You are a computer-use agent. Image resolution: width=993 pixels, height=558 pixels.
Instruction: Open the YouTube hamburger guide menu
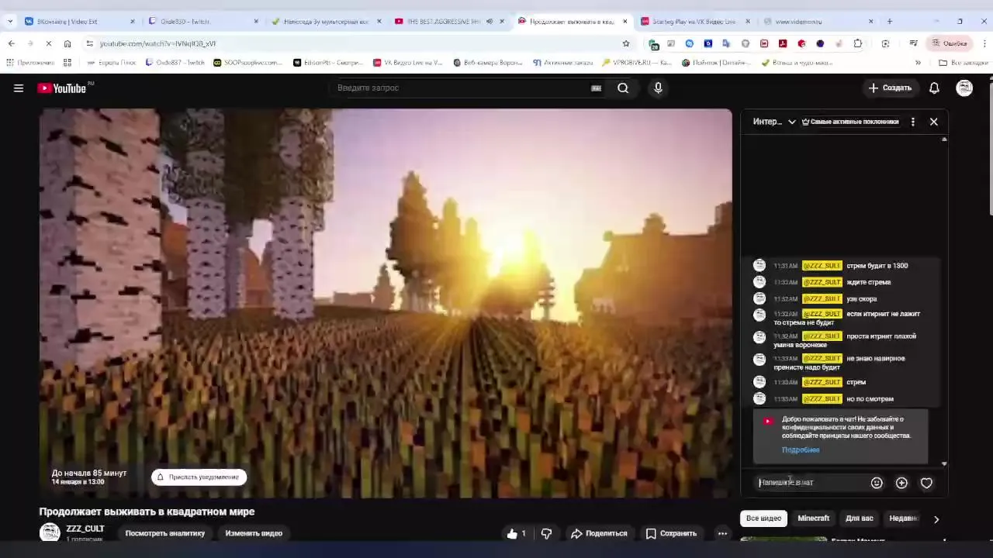(x=19, y=88)
